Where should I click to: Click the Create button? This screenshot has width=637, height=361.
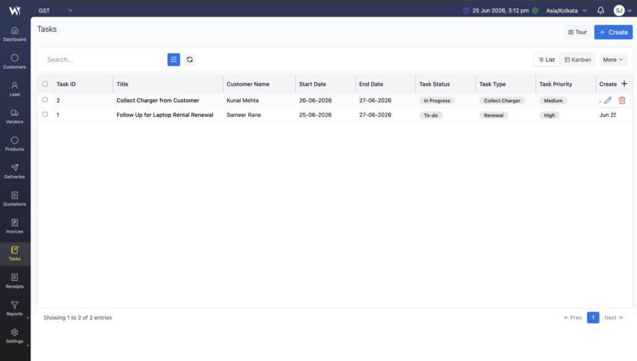point(613,32)
